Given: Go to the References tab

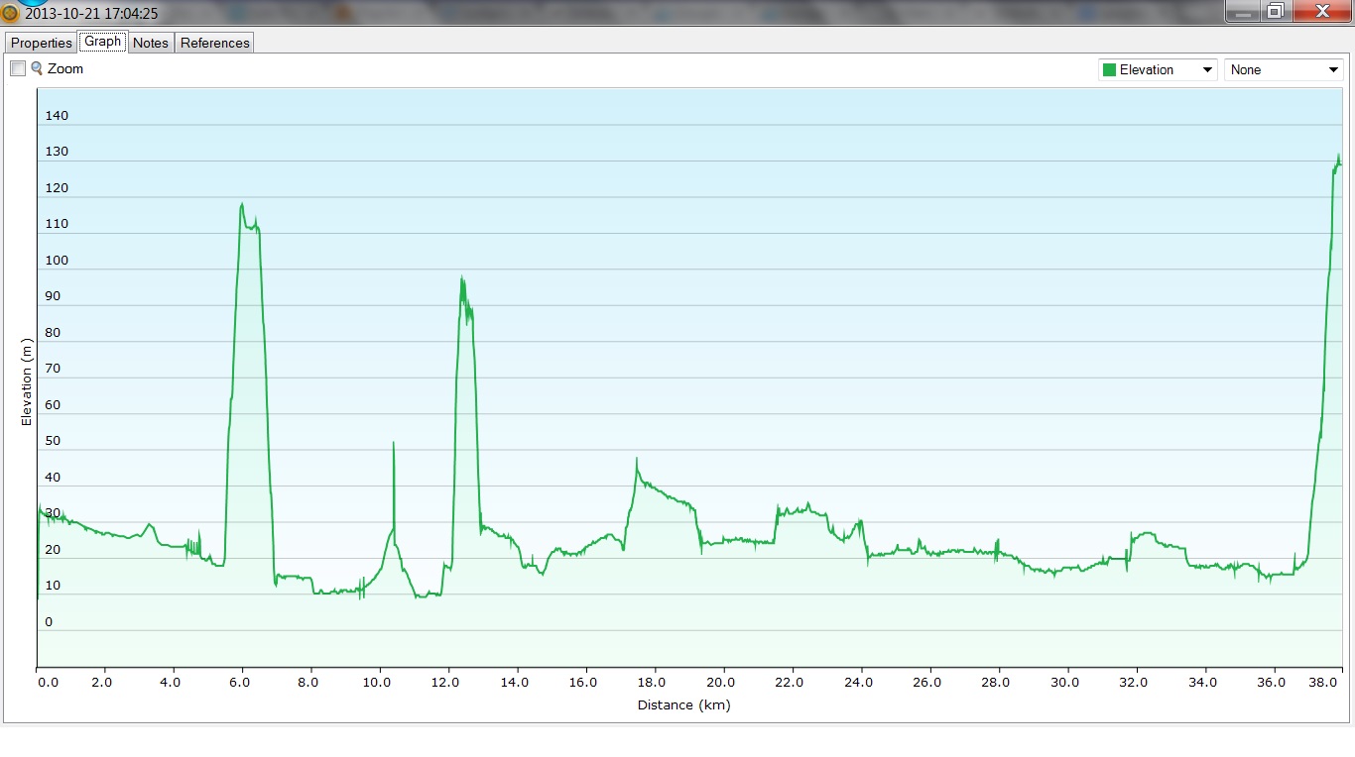Looking at the screenshot, I should [215, 43].
